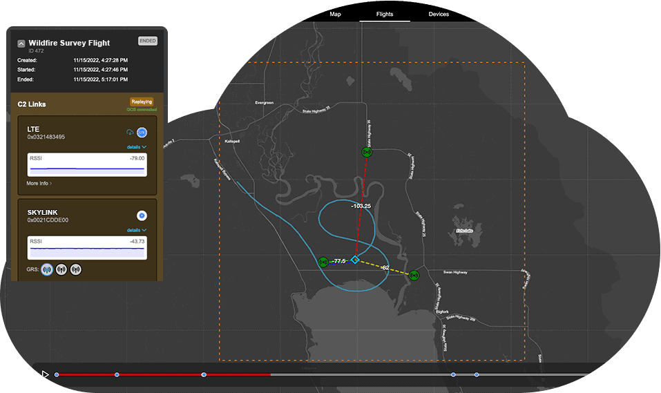The height and width of the screenshot is (393, 661).
Task: Select the third GRS station icon
Action: click(76, 269)
